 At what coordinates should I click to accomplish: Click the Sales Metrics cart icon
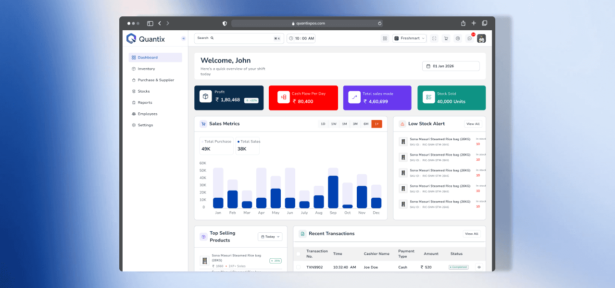[203, 124]
